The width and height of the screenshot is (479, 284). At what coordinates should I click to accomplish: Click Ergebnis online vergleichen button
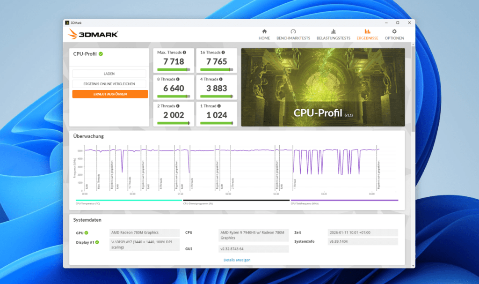click(x=109, y=84)
